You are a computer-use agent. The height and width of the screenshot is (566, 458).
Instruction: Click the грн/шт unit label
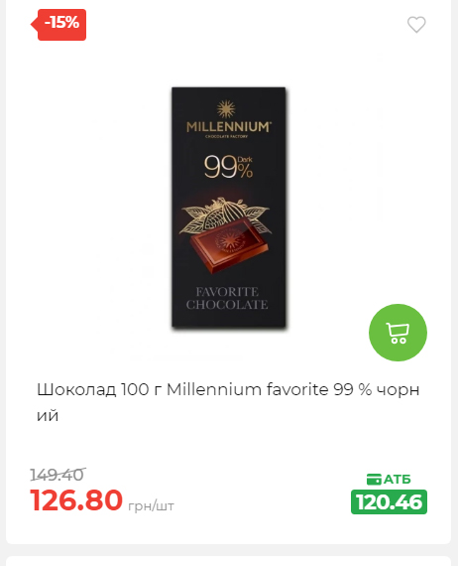click(151, 506)
